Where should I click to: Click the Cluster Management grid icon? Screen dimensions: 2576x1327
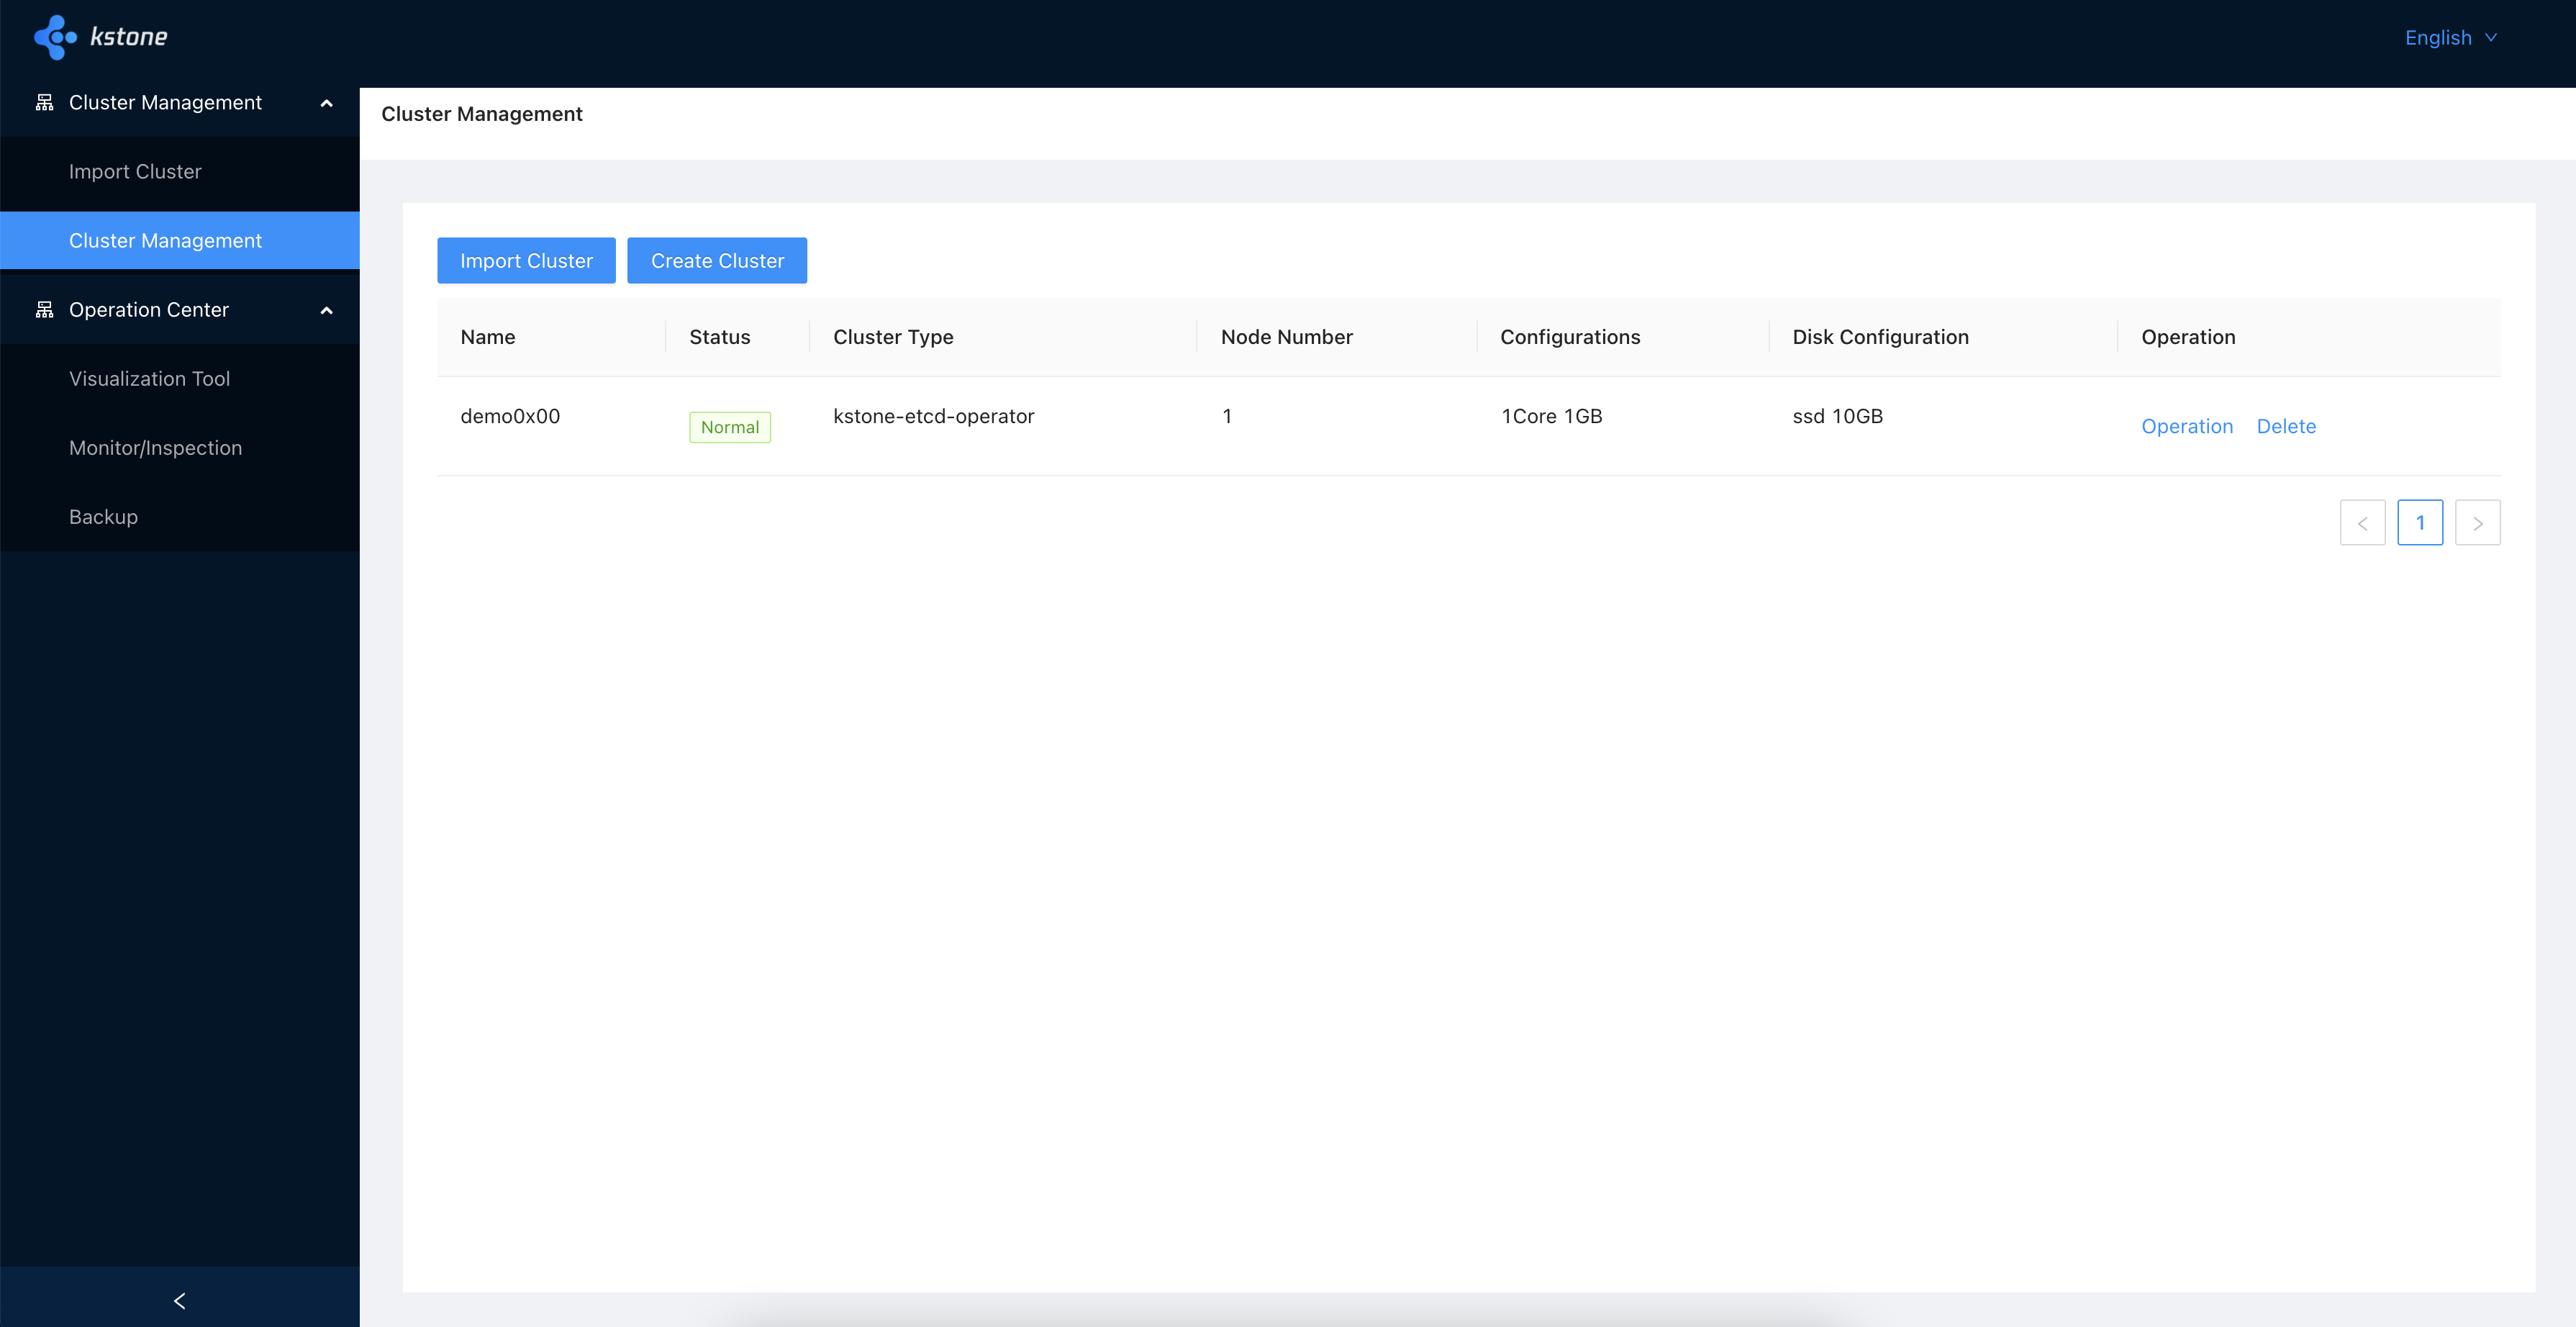[44, 101]
